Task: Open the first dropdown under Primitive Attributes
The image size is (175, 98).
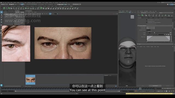Action: click(150, 27)
